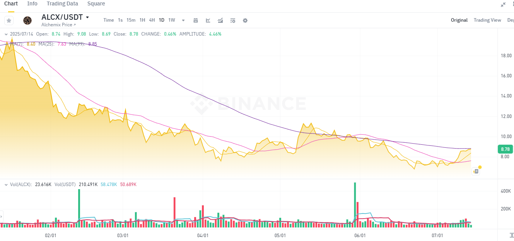Click the 400K volume axis label
Screen dimensions: 514x241
507,191
